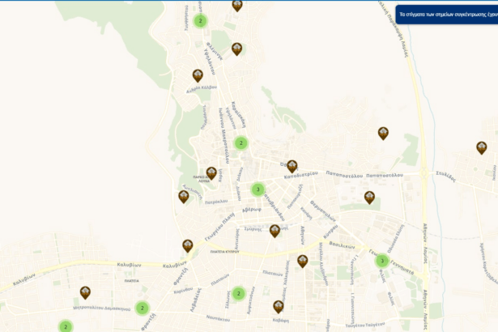Click the info banner about concentration points
This screenshot has width=498, height=332.
tap(446, 14)
